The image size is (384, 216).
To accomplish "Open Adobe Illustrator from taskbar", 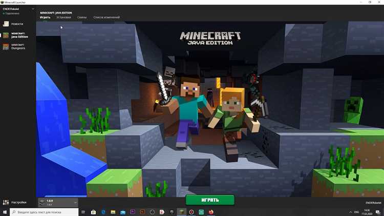I will click(x=142, y=212).
